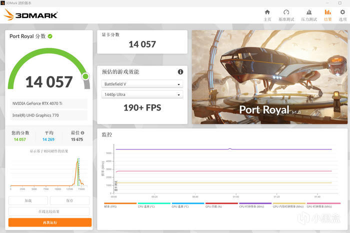This screenshot has height=233, width=350.
Task: Click the info icon in estimated game performance
Action: click(180, 72)
